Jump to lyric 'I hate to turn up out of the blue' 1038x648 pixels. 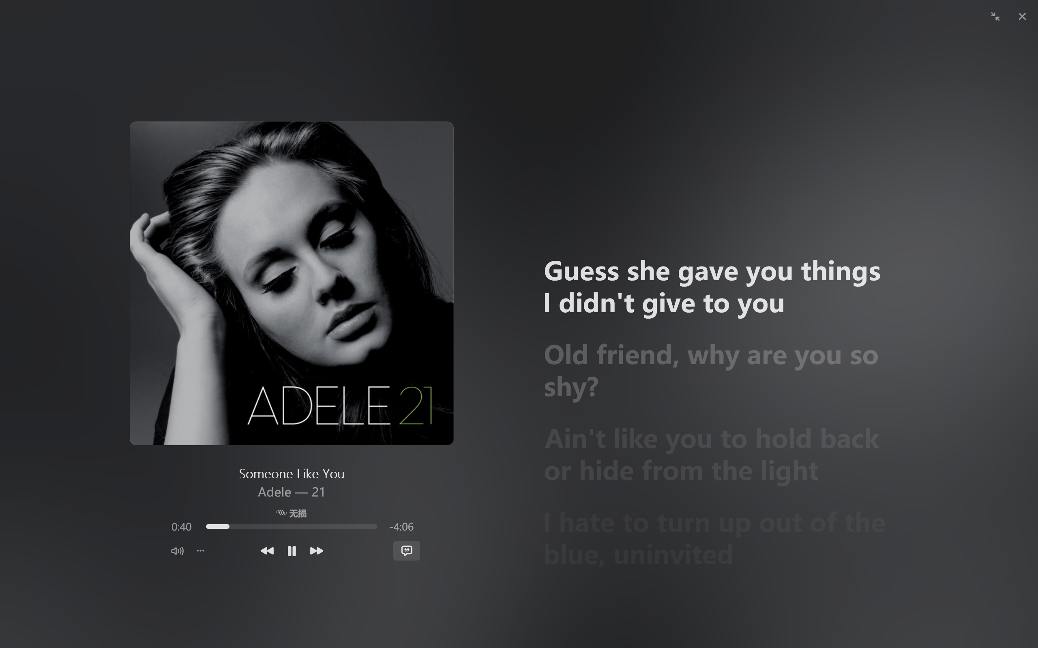(714, 538)
